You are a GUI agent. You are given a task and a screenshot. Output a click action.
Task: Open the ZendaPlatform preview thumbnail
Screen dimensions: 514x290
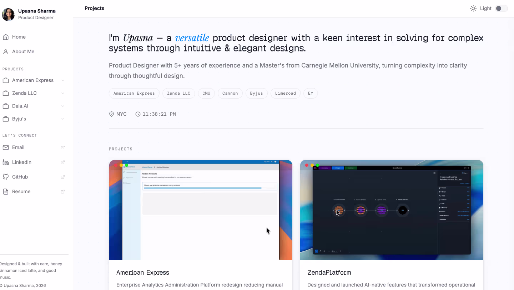(x=392, y=210)
